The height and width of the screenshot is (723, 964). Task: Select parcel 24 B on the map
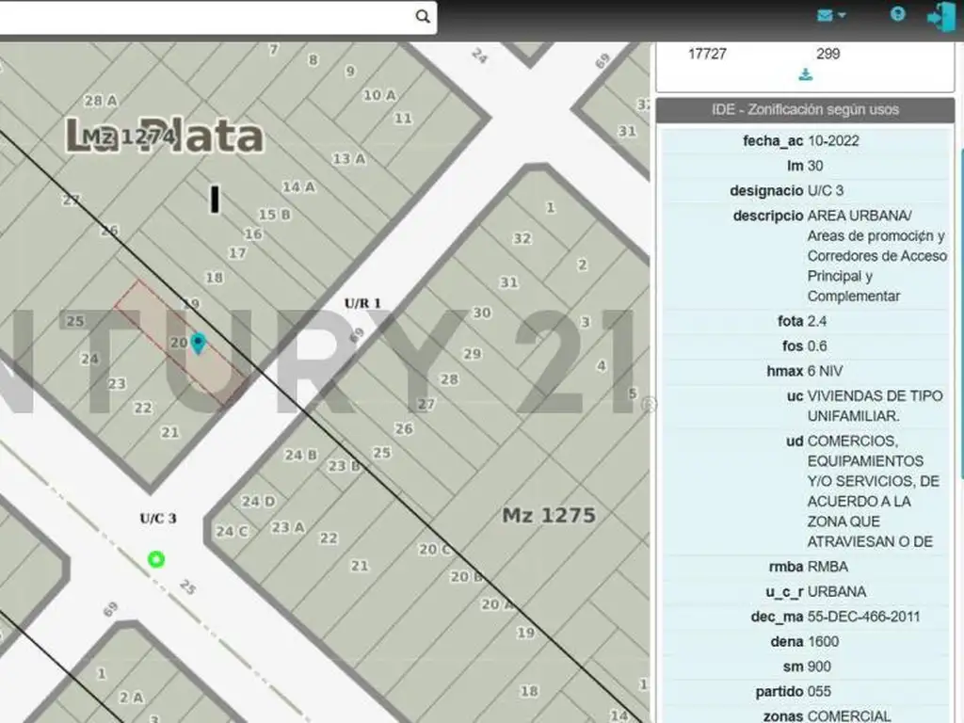point(300,455)
